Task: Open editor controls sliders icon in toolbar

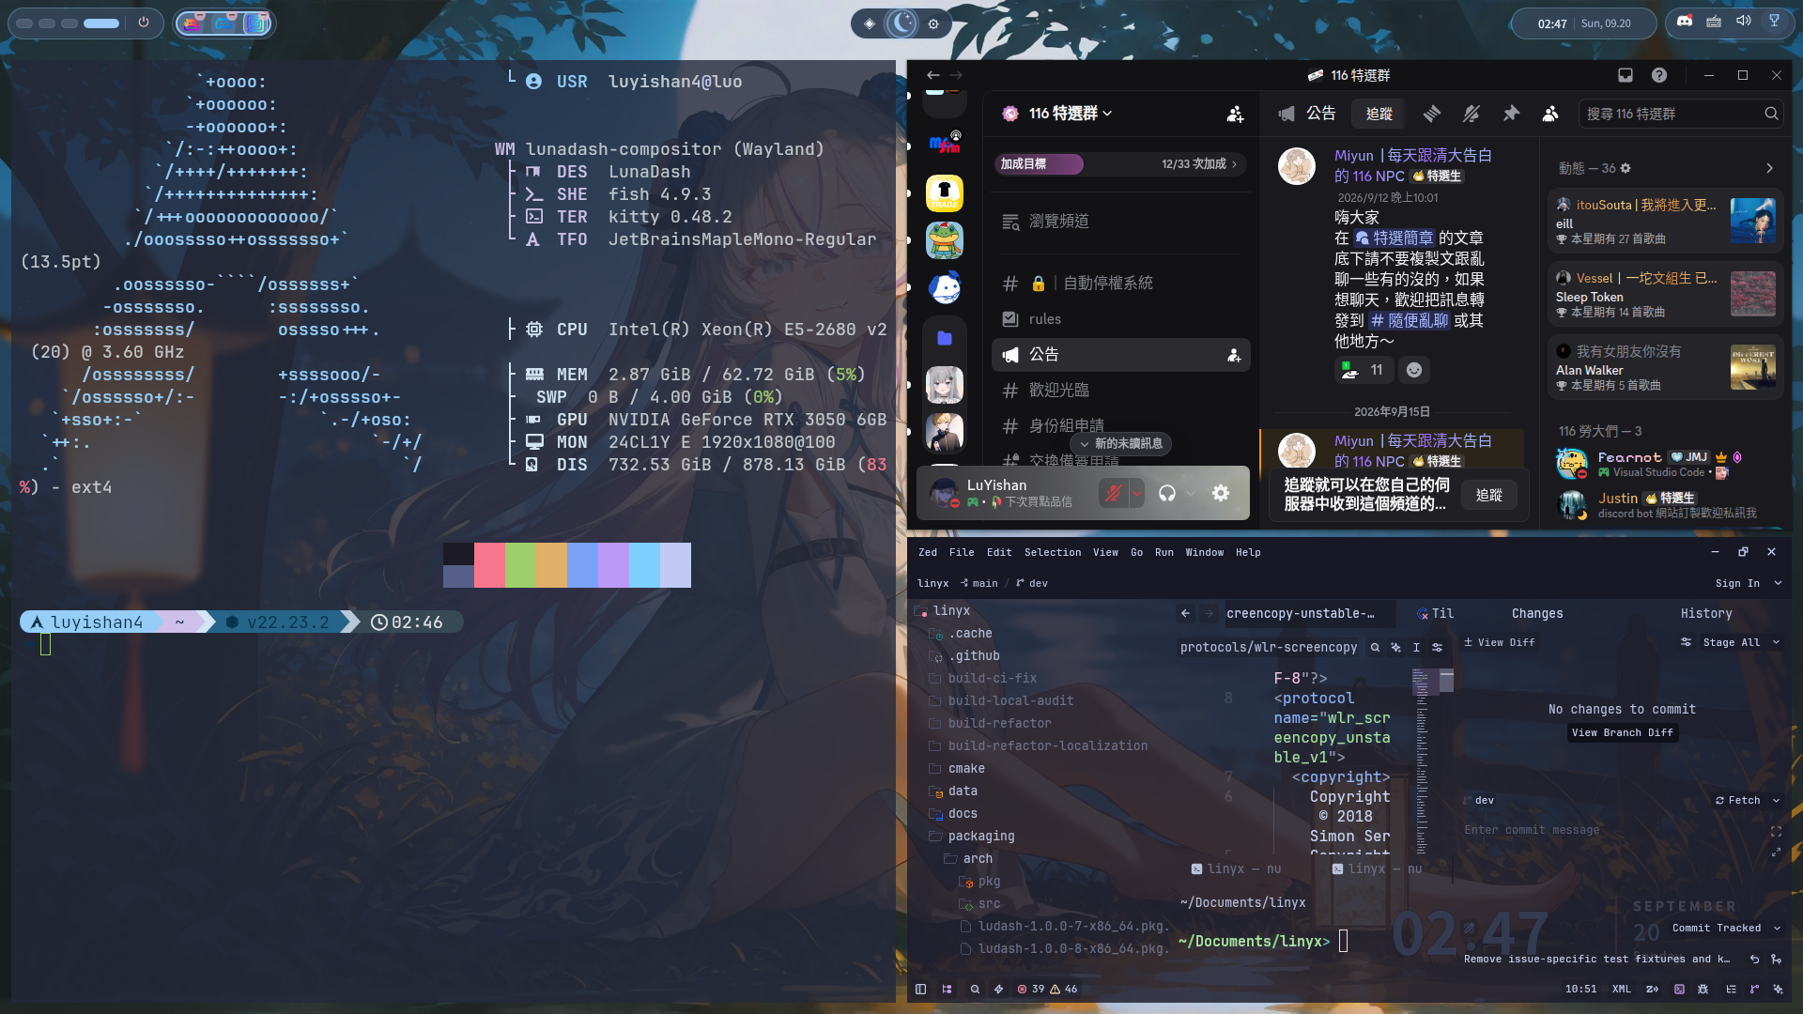Action: click(x=1437, y=648)
